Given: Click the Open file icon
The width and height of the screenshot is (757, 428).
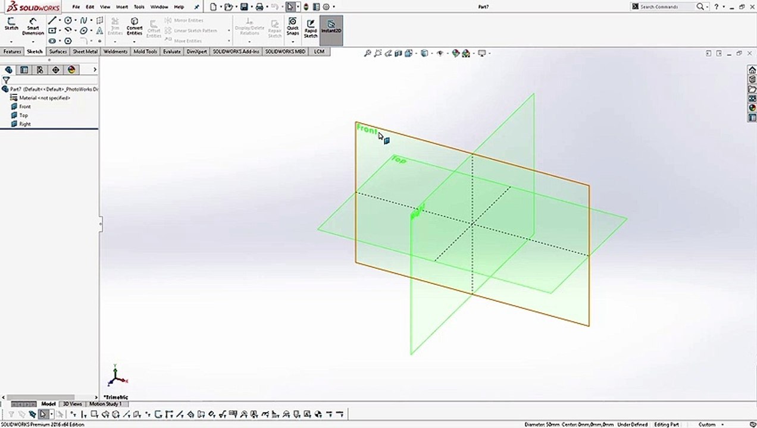Looking at the screenshot, I should point(229,7).
